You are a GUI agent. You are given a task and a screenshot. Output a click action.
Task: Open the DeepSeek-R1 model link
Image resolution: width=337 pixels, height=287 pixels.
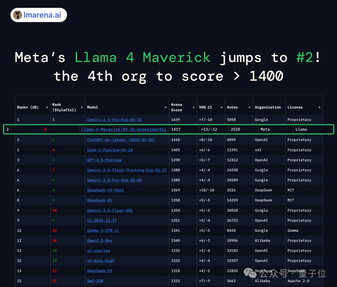[100, 200]
